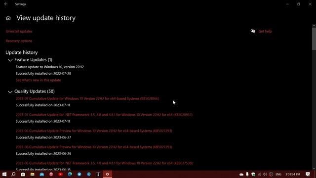Click the Get help chat icon
Image resolution: width=316 pixels, height=178 pixels.
coord(253,31)
